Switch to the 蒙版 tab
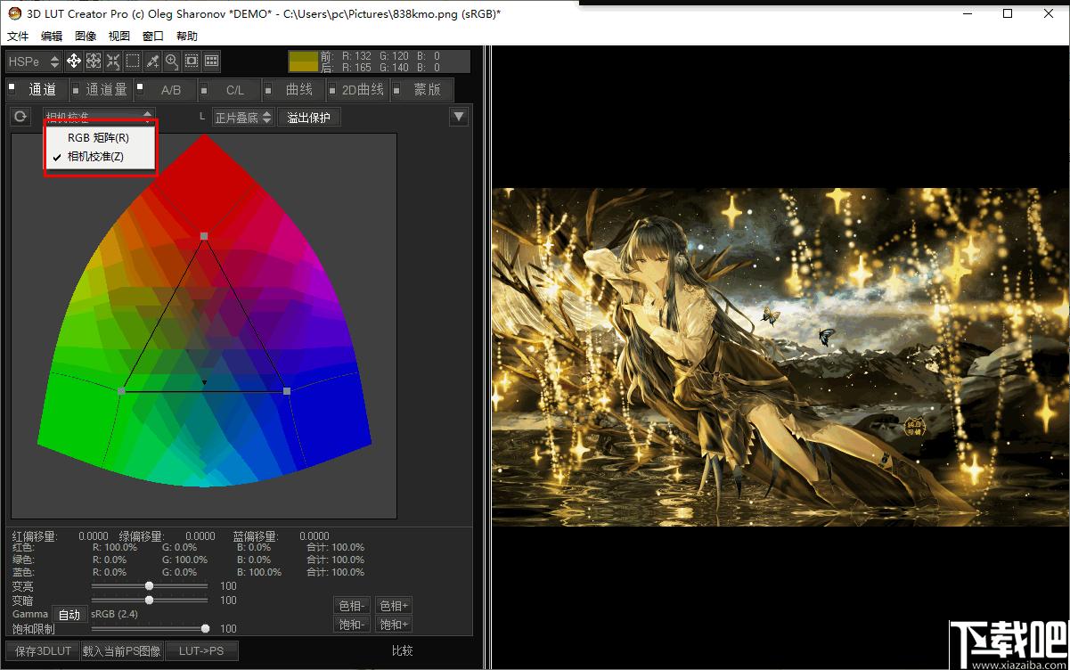Screen dimensions: 1070x670 (x=423, y=89)
